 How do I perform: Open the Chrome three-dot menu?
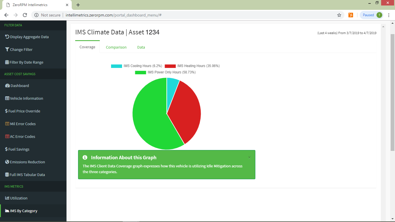(389, 15)
